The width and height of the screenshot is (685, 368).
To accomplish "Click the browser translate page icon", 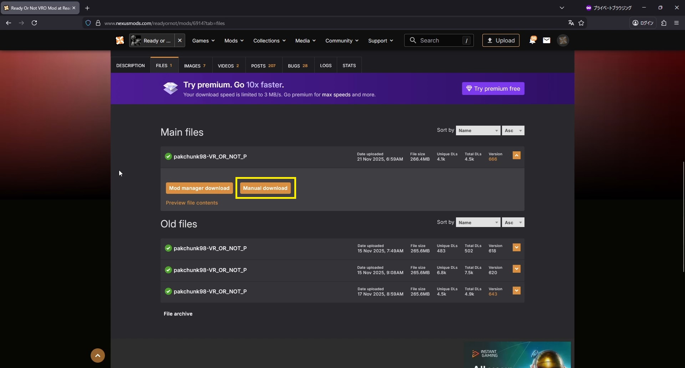I will click(x=571, y=23).
